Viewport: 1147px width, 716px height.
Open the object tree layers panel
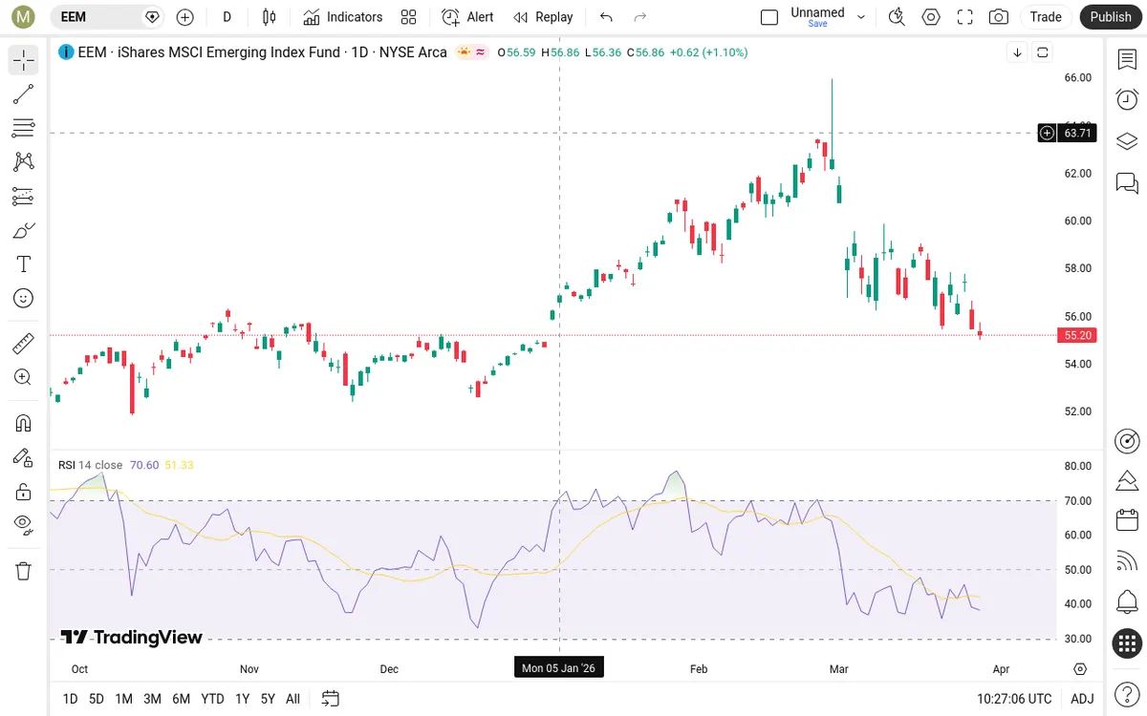[x=1127, y=141]
